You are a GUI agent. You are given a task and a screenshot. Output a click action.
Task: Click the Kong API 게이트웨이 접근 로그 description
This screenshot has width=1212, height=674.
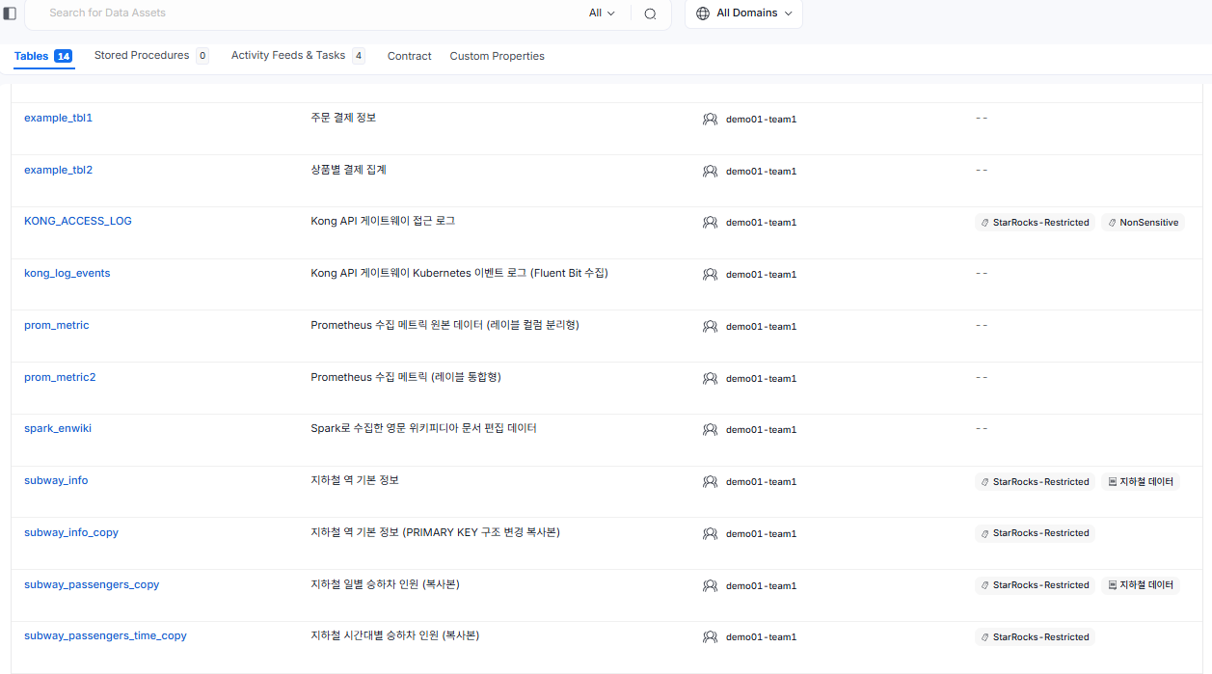(383, 221)
